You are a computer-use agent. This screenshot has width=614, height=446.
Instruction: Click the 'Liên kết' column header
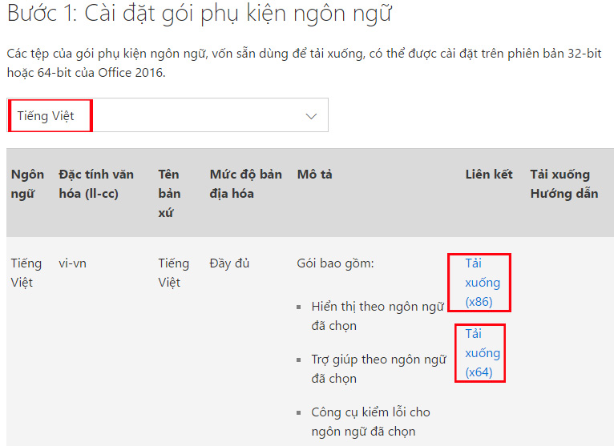coord(488,175)
